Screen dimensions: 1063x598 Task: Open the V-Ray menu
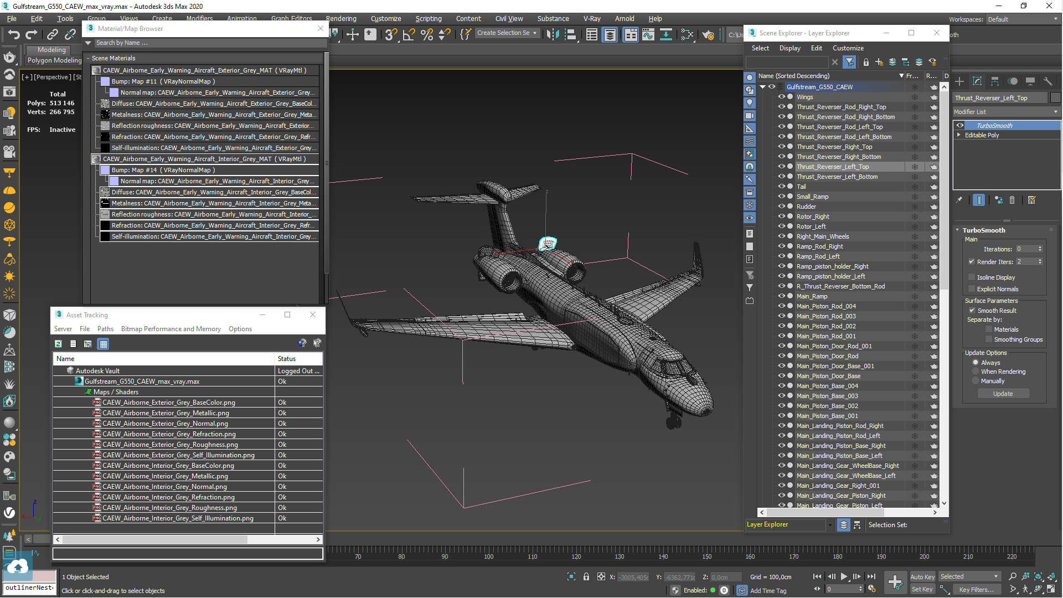coord(592,18)
